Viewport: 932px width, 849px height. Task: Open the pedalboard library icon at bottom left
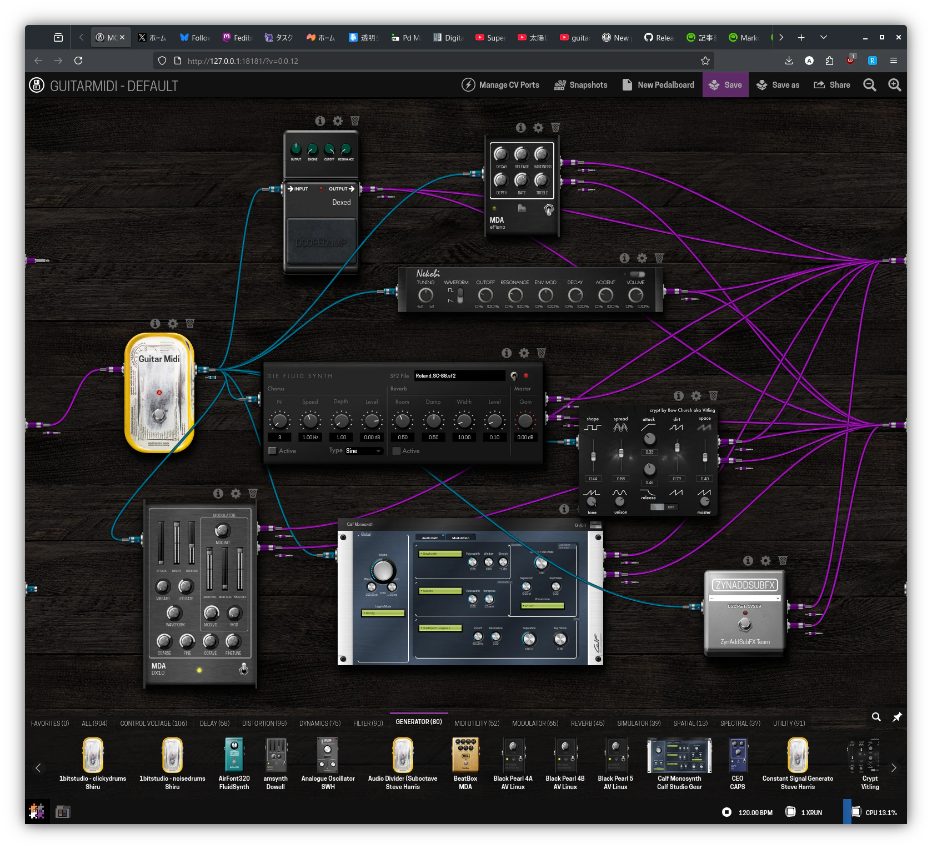click(x=37, y=812)
